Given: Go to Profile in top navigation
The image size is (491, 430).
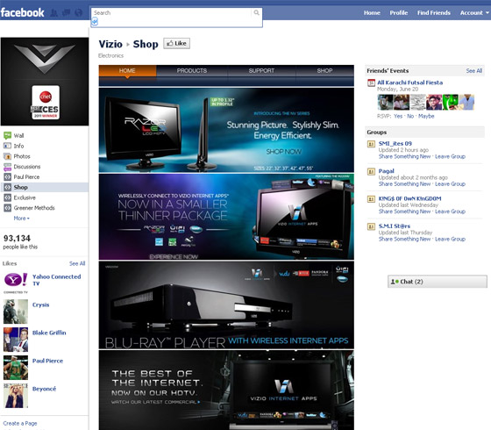Looking at the screenshot, I should (399, 13).
